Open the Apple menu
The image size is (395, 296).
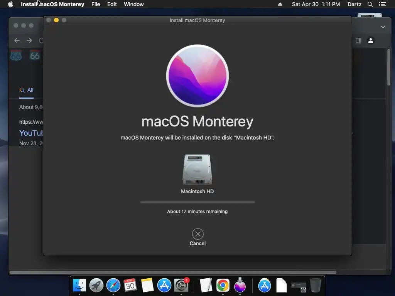click(10, 4)
